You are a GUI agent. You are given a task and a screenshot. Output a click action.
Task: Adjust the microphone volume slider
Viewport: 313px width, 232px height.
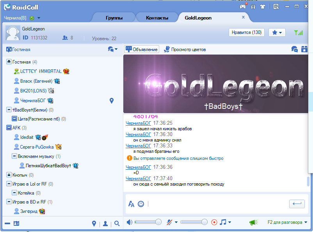[194, 222]
